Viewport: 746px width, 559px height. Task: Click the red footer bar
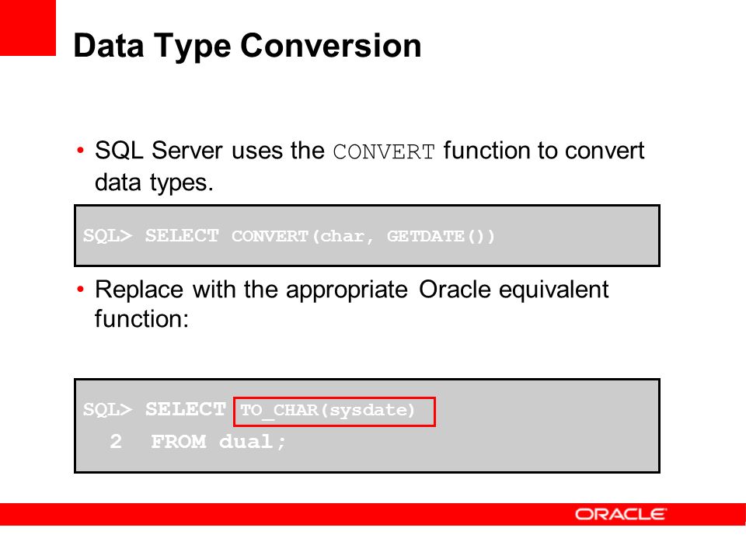pyautogui.click(x=373, y=514)
